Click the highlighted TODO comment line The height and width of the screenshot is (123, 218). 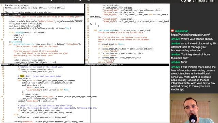(40, 76)
